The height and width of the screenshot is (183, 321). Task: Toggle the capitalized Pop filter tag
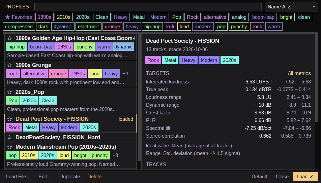(177, 17)
